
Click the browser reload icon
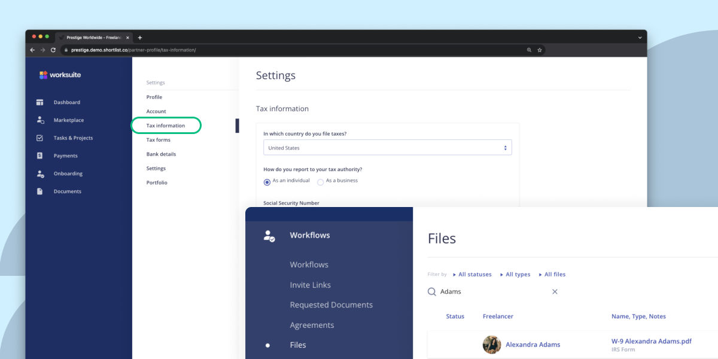coord(53,50)
